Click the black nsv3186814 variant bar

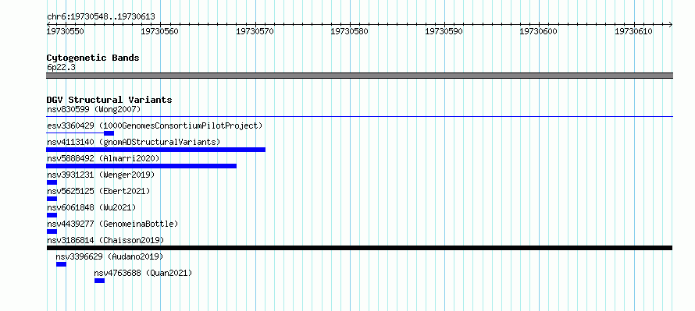pos(359,248)
